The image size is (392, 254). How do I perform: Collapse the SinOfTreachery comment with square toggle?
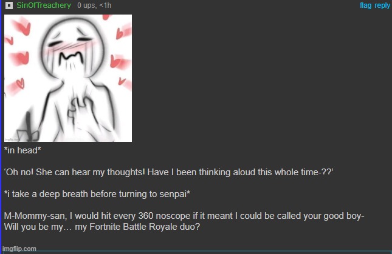click(x=9, y=5)
